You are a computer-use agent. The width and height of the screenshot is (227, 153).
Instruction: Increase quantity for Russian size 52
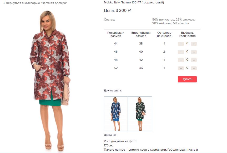point(194,68)
